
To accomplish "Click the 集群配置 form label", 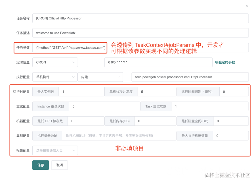I will (23, 136).
